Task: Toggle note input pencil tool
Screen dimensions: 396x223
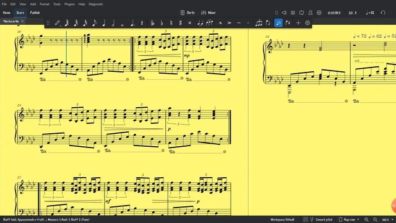Action: (x=58, y=23)
